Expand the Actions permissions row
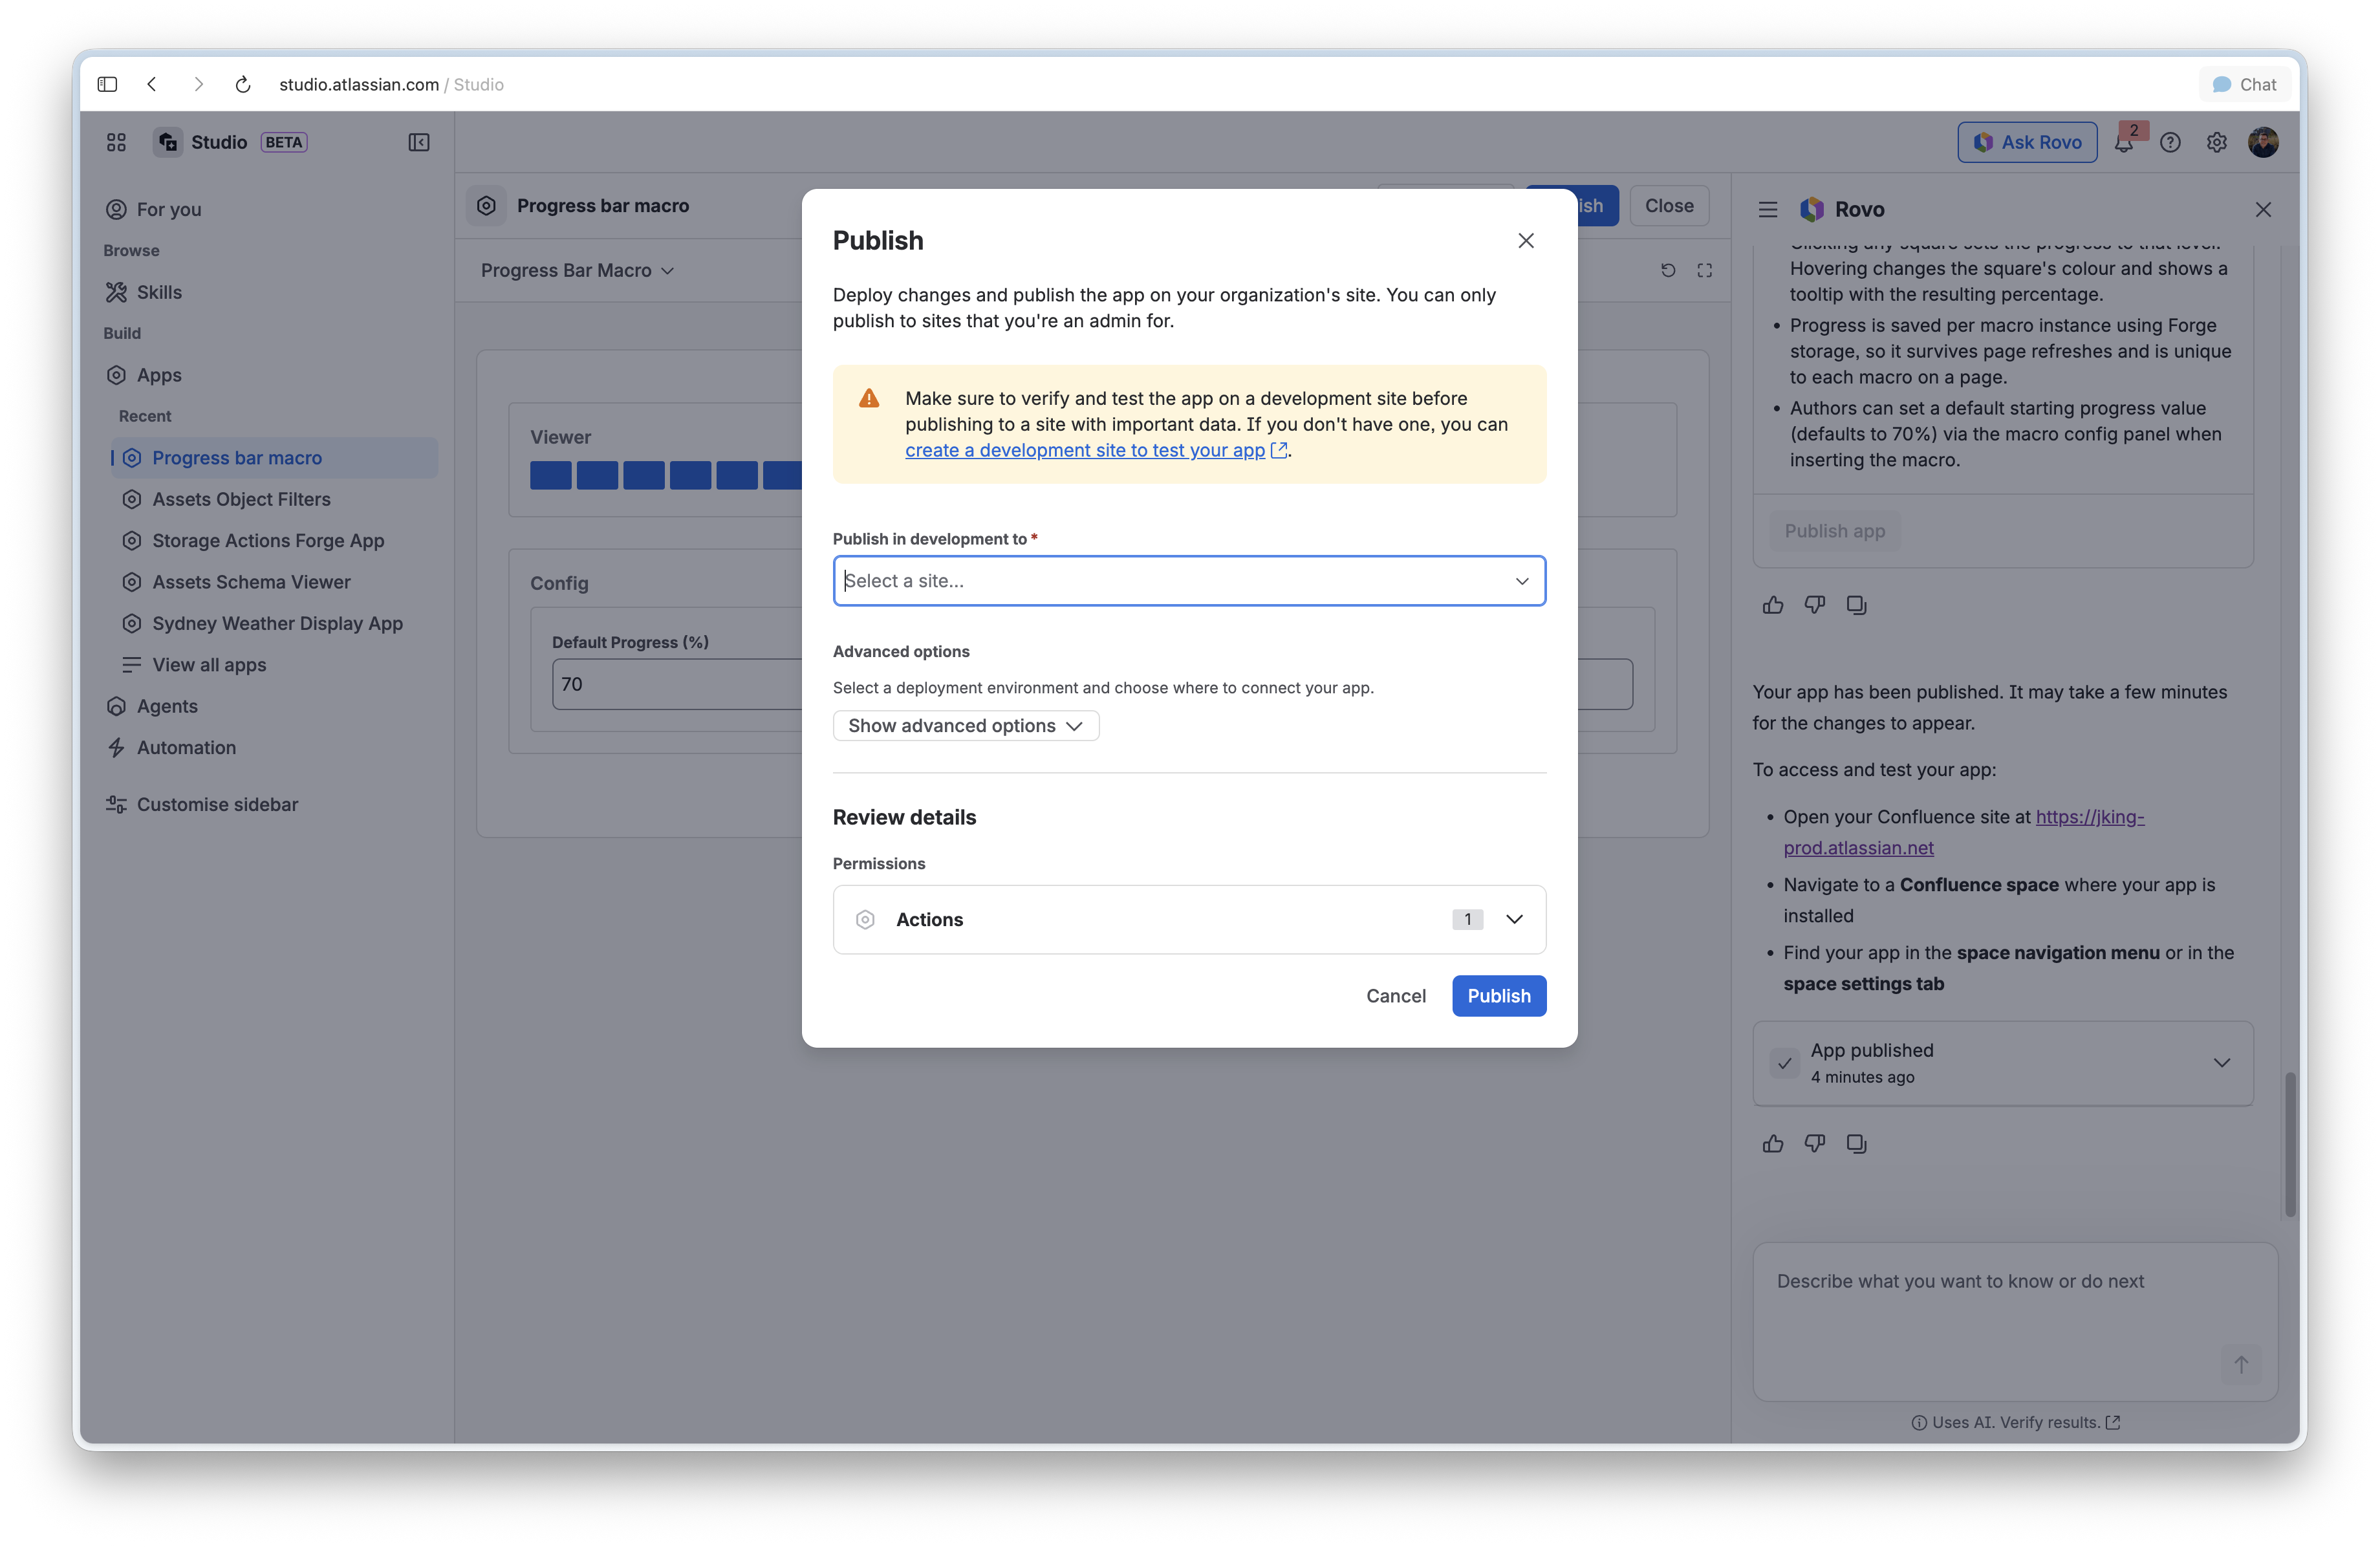Image resolution: width=2380 pixels, height=1547 pixels. [1189, 919]
